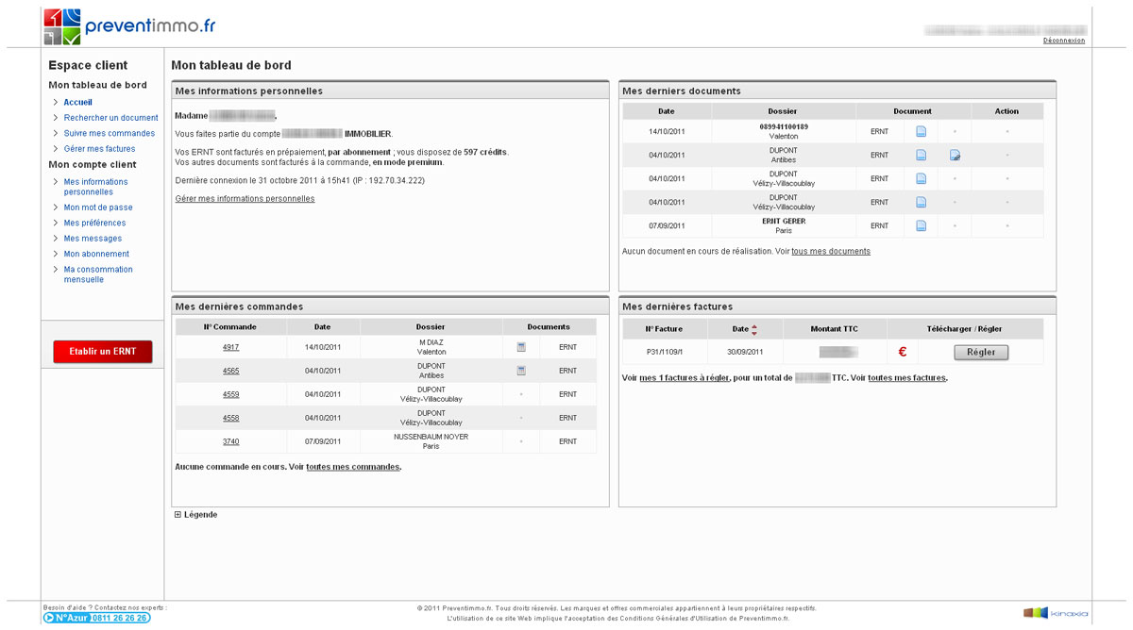Open Mes informations personnelles in sidebar
Image resolution: width=1133 pixels, height=630 pixels.
tap(96, 187)
